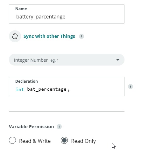Click the 'int' keyword in Declaration
The height and width of the screenshot is (154, 142).
point(20,89)
